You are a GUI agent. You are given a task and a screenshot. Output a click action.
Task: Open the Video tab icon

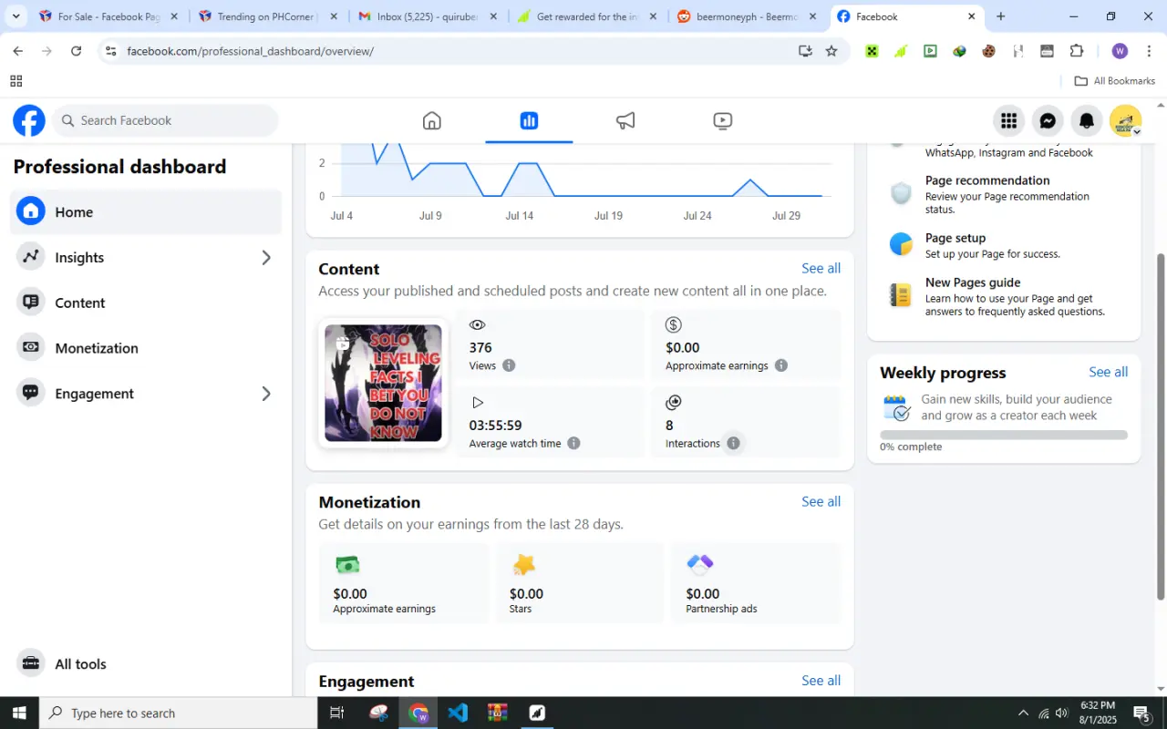click(x=722, y=120)
